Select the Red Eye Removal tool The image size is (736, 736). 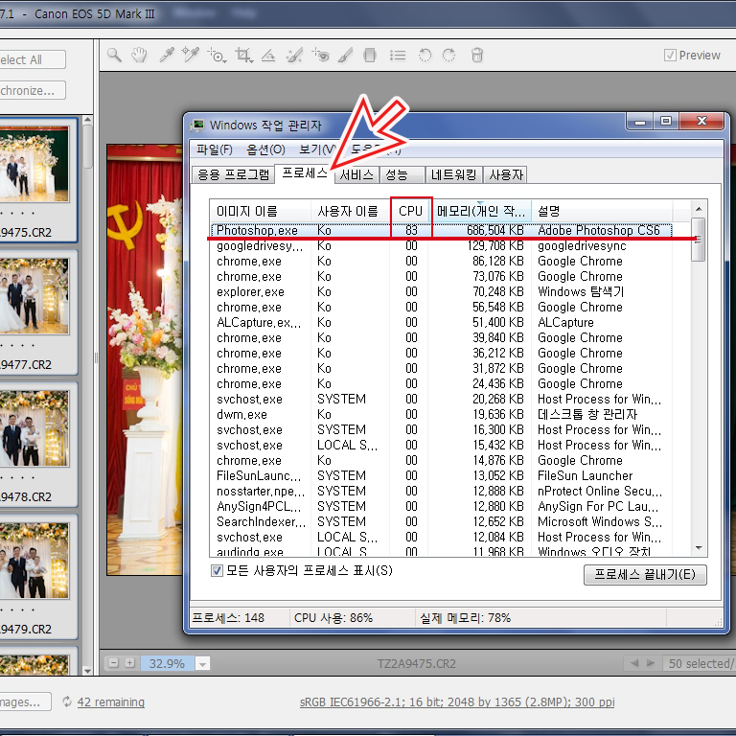[321, 56]
